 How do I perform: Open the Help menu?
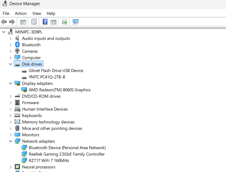tap(51, 13)
